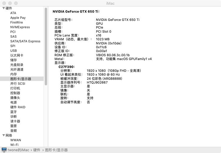Viewport: 221px width, 153px height.
Task: Choose the PCI sidebar item
Action: [13, 32]
